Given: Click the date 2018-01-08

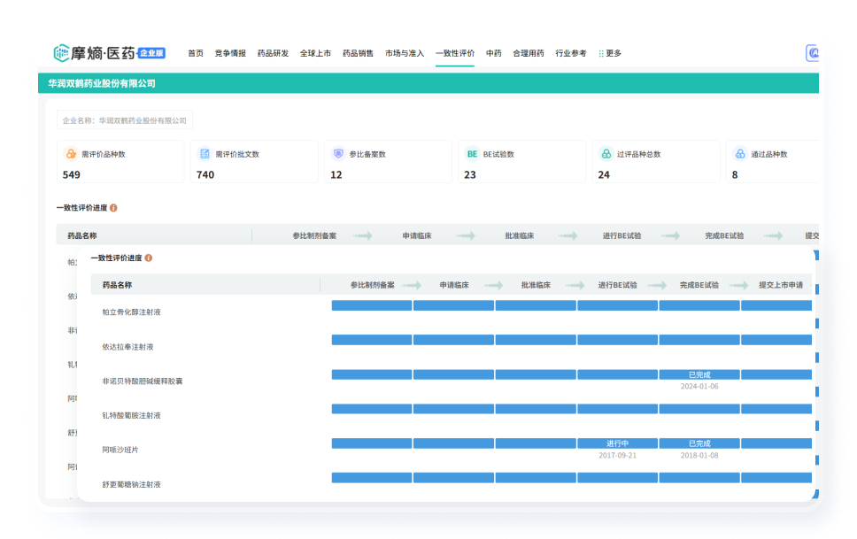Looking at the screenshot, I should tap(699, 455).
